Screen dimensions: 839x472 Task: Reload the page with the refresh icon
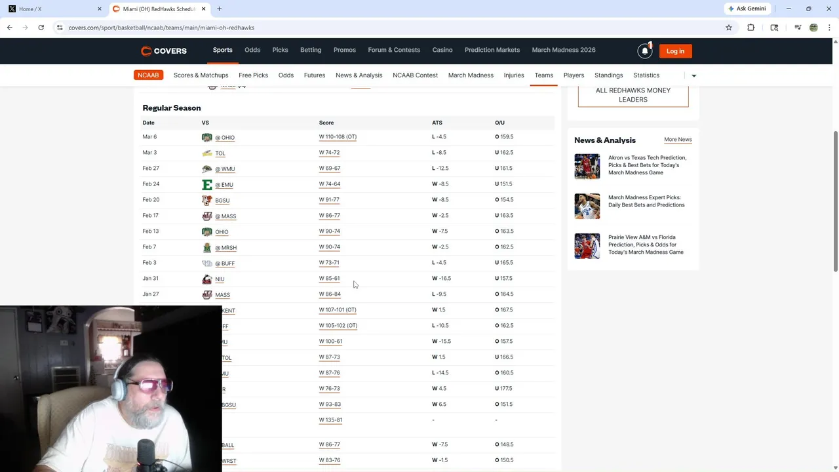41,28
